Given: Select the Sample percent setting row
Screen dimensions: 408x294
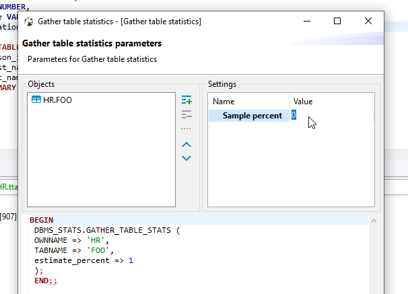Looking at the screenshot, I should (x=291, y=116).
